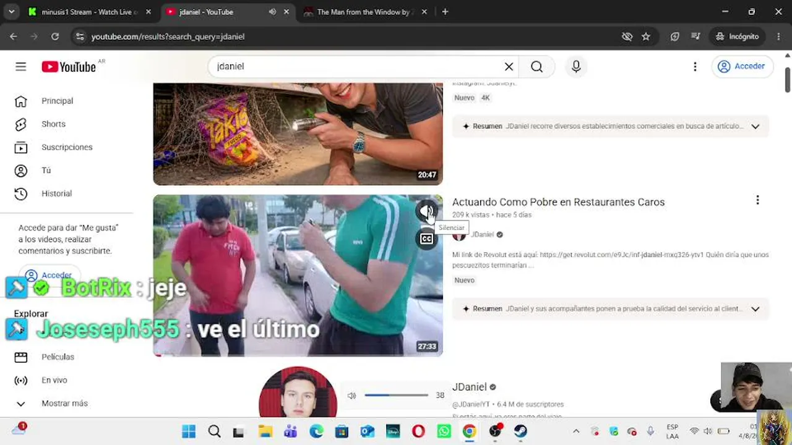Mute the video preview with Silenciar
Image resolution: width=792 pixels, height=445 pixels.
(x=426, y=212)
